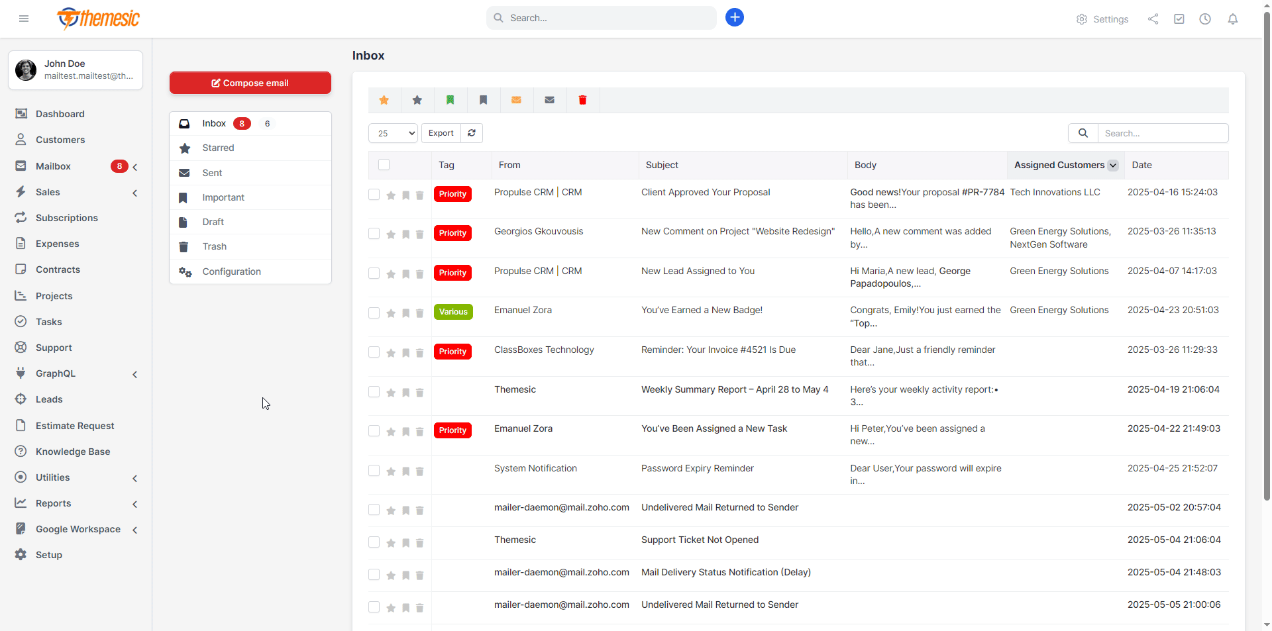Click the refresh icon next to Export
This screenshot has width=1272, height=631.
tap(472, 133)
